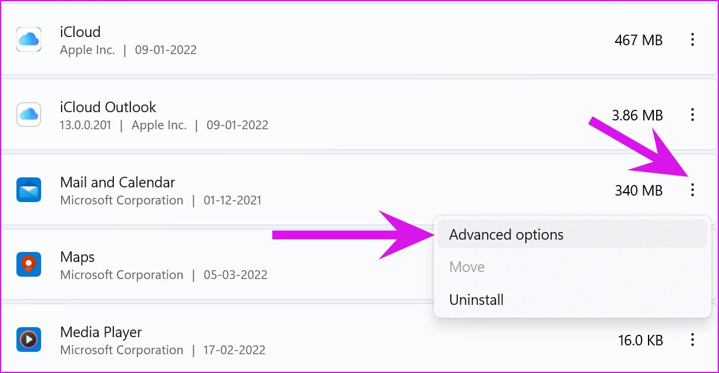The width and height of the screenshot is (719, 373).
Task: Click the Media Player app icon
Action: 28,340
